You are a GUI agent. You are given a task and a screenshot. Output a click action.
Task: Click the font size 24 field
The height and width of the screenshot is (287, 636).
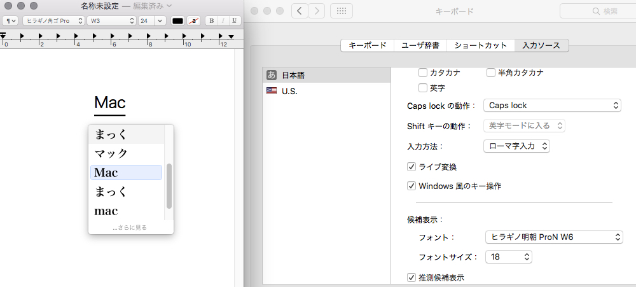(x=146, y=21)
